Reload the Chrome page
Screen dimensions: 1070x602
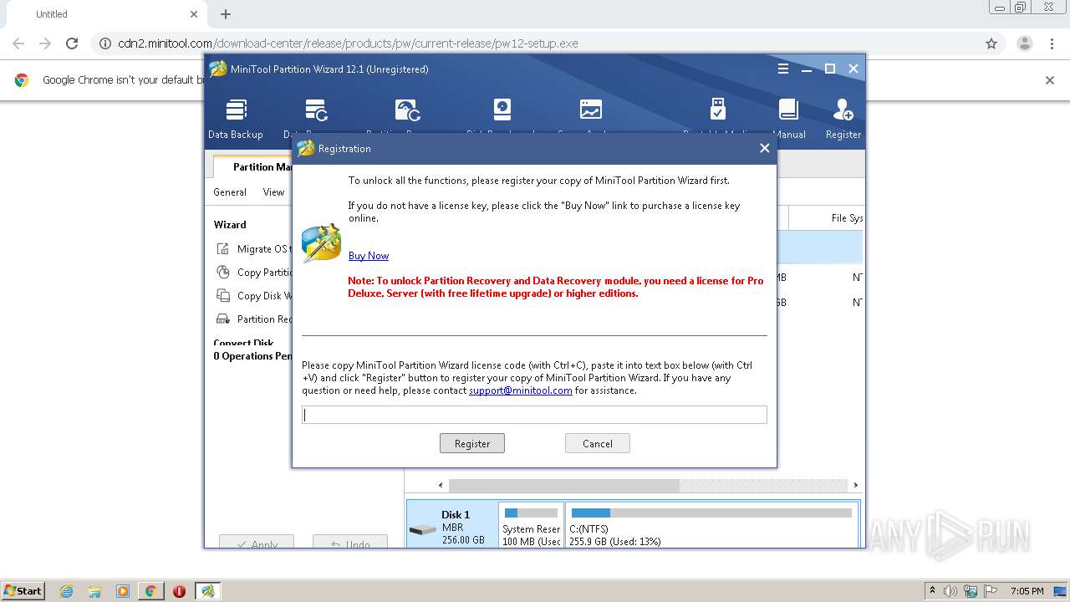coord(72,43)
